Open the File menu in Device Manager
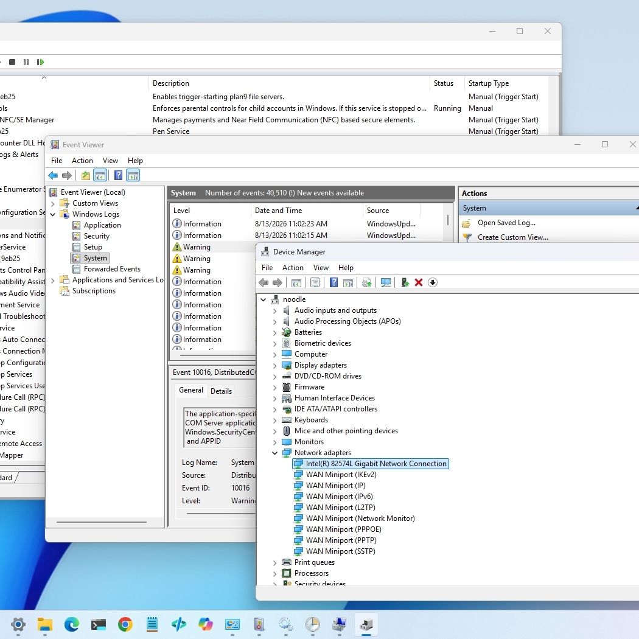This screenshot has width=639, height=639. [267, 268]
